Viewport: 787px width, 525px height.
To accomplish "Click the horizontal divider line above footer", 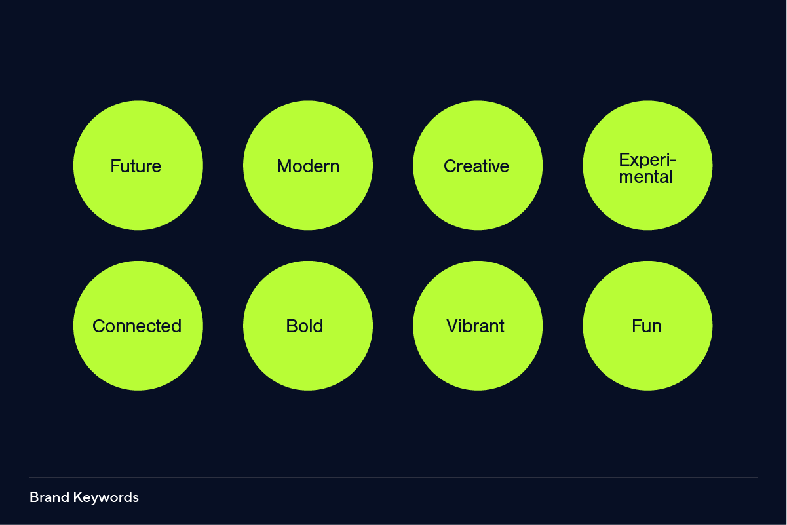I will point(393,478).
